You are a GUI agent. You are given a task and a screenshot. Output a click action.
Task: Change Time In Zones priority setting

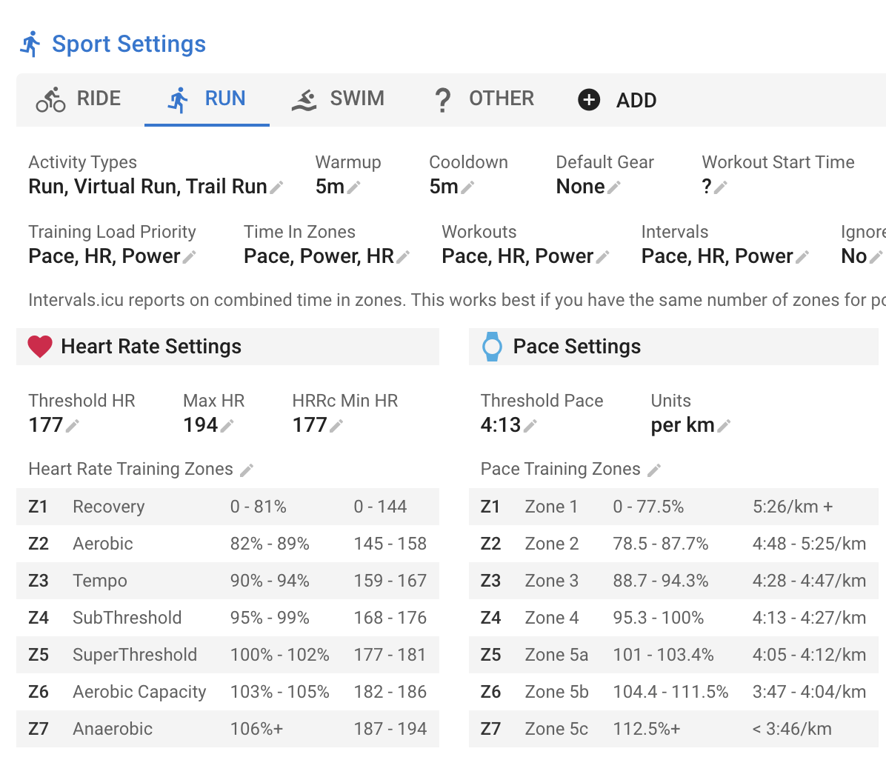pyautogui.click(x=403, y=257)
